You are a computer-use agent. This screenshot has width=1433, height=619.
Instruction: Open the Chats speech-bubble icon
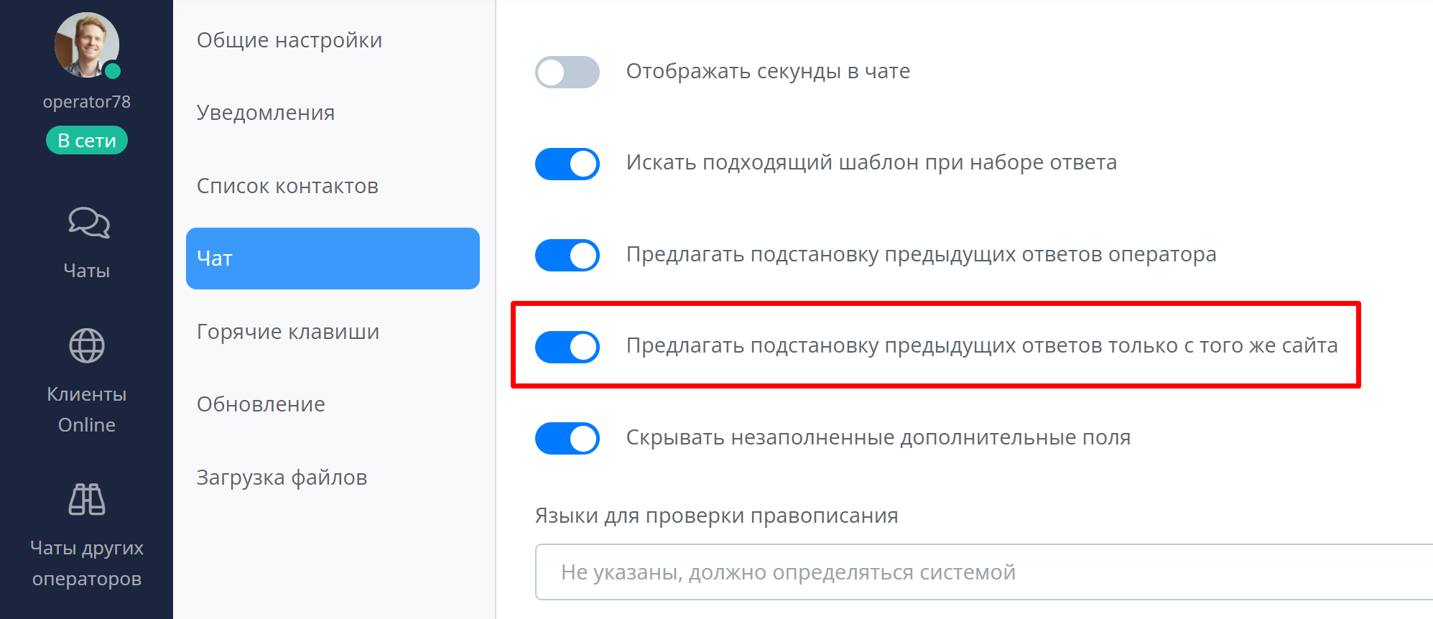click(x=88, y=223)
